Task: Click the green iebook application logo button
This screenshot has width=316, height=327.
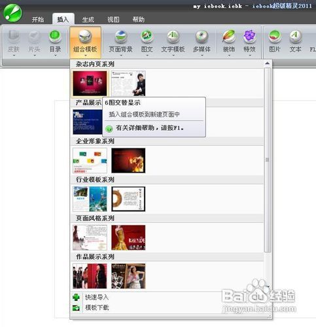Action: (12, 12)
